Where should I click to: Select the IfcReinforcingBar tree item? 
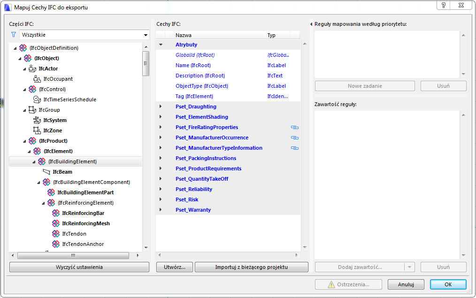pyautogui.click(x=83, y=213)
